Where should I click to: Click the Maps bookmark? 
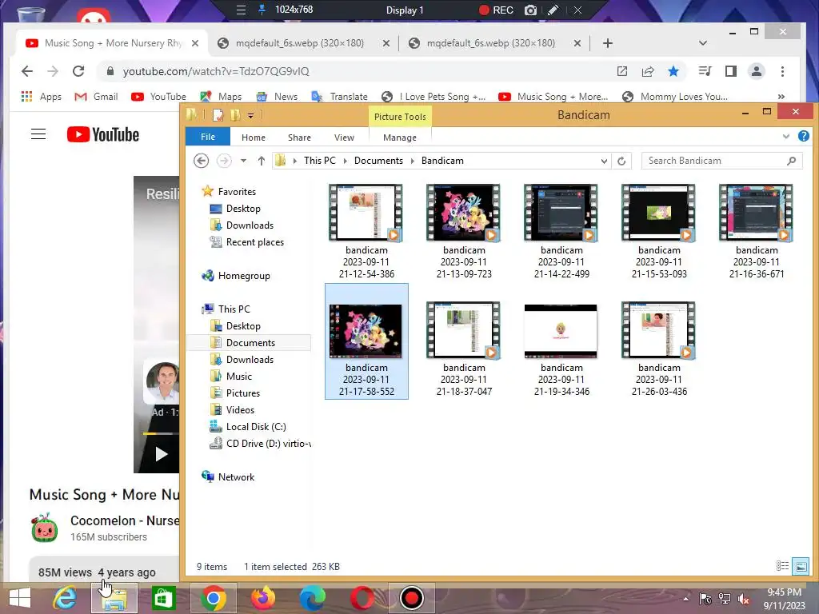221,97
